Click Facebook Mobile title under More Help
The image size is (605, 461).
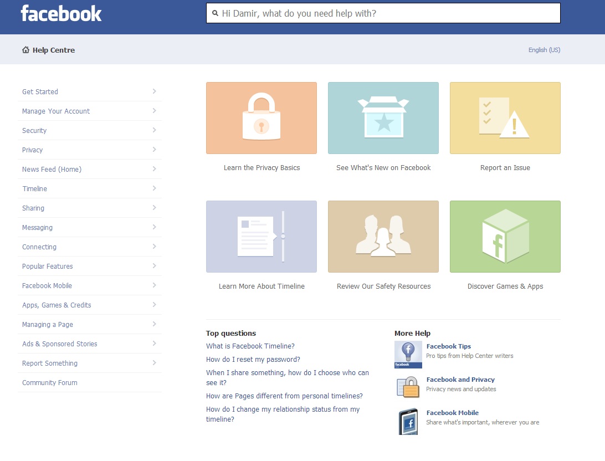pyautogui.click(x=452, y=413)
